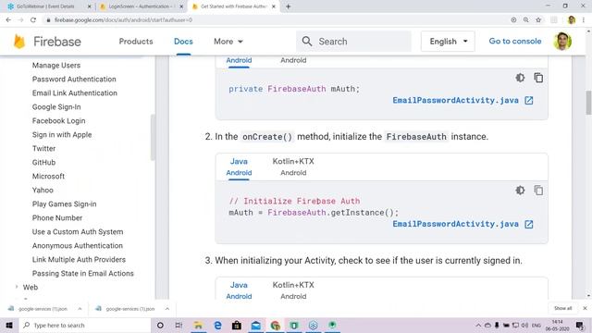The height and width of the screenshot is (333, 592).
Task: Select Kotlin+KTX tab in step 2 block
Action: point(293,166)
